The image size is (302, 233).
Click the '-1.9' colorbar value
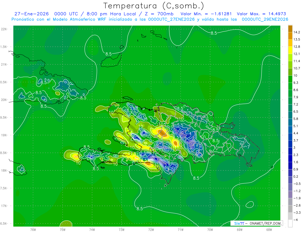pos(297,198)
